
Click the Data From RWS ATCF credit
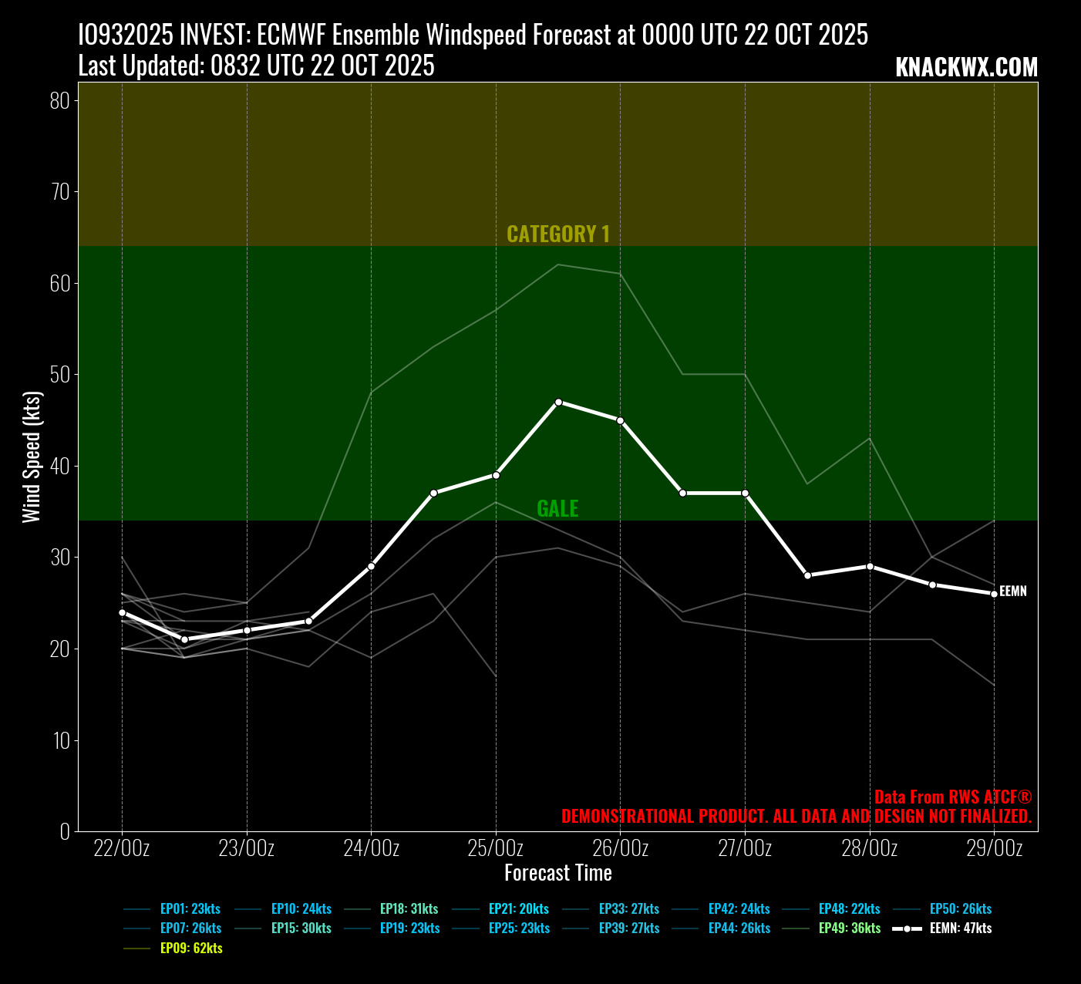tap(952, 797)
